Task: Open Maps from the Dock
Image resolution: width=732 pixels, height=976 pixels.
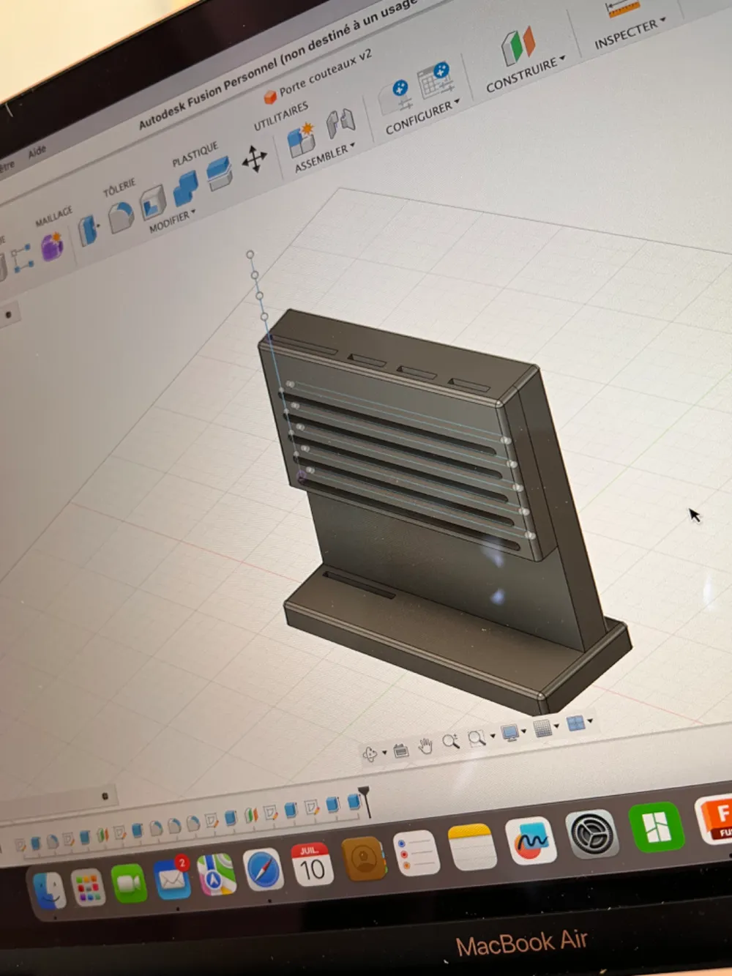Action: click(x=217, y=875)
